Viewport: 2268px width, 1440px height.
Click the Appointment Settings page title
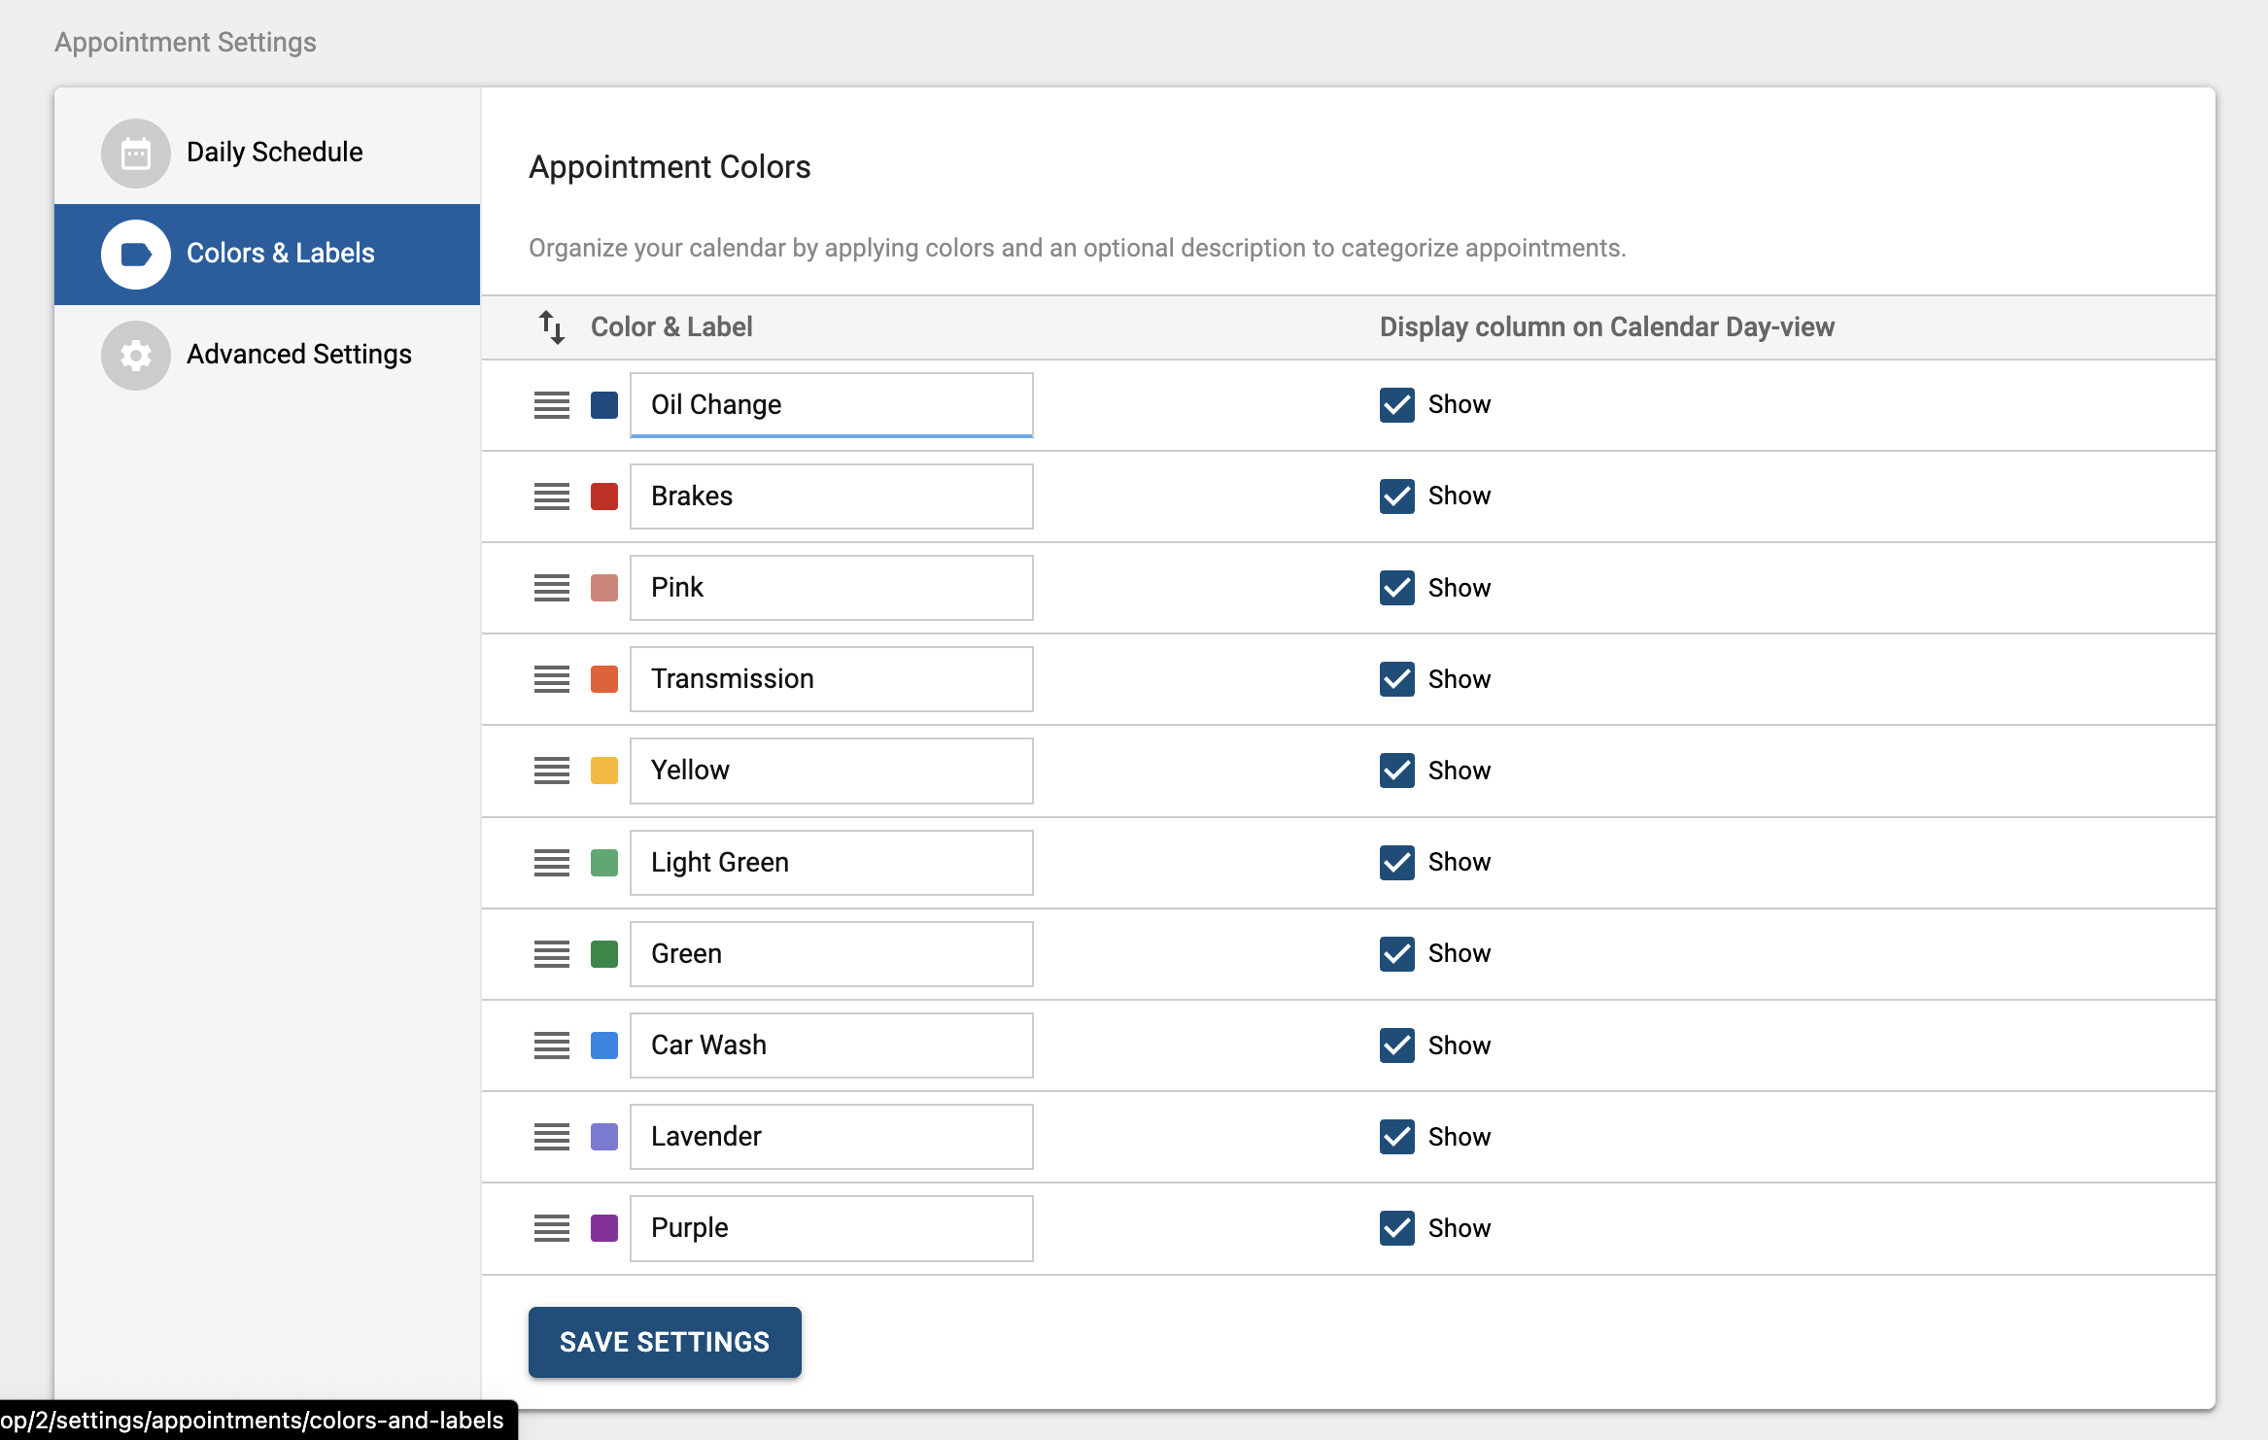point(186,43)
